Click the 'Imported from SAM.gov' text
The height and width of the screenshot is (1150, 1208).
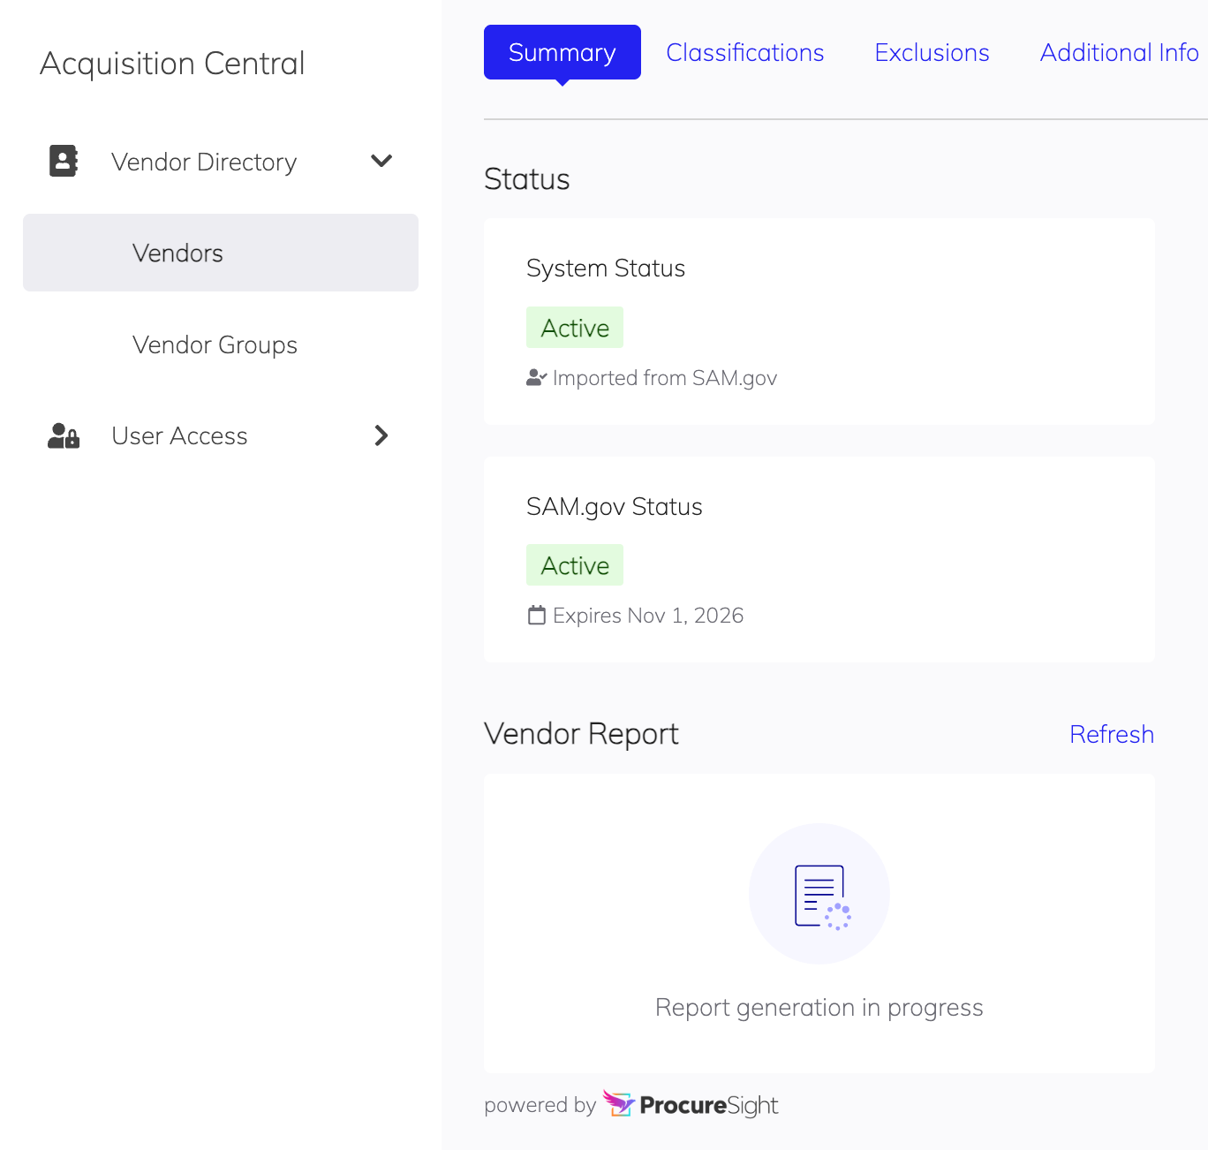point(665,378)
